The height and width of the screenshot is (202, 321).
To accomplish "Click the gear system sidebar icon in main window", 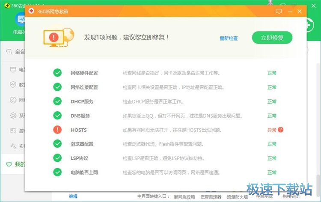I will [13, 115].
